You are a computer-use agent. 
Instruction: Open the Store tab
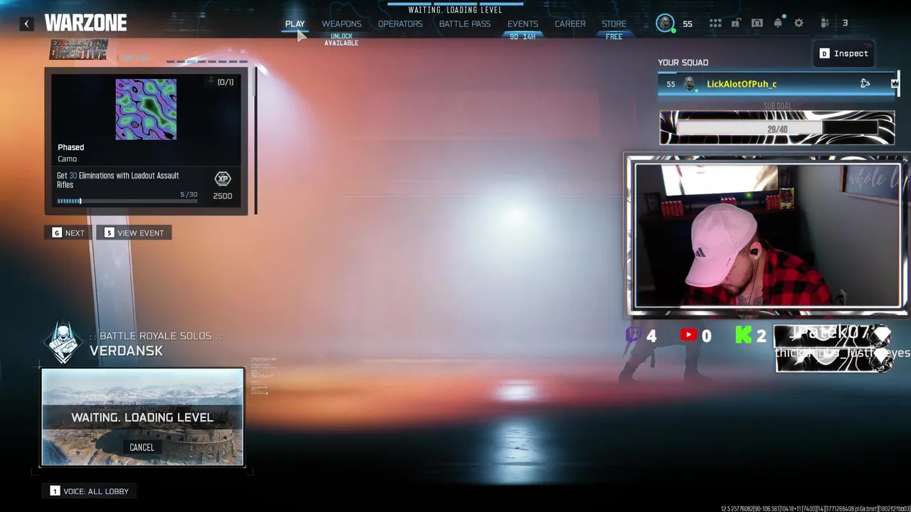(x=614, y=23)
